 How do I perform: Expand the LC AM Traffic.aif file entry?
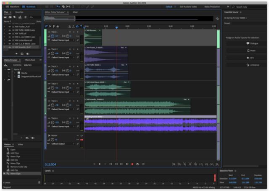(5, 34)
